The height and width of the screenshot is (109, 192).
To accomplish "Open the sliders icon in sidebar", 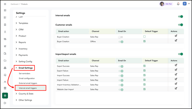I will (5, 46).
